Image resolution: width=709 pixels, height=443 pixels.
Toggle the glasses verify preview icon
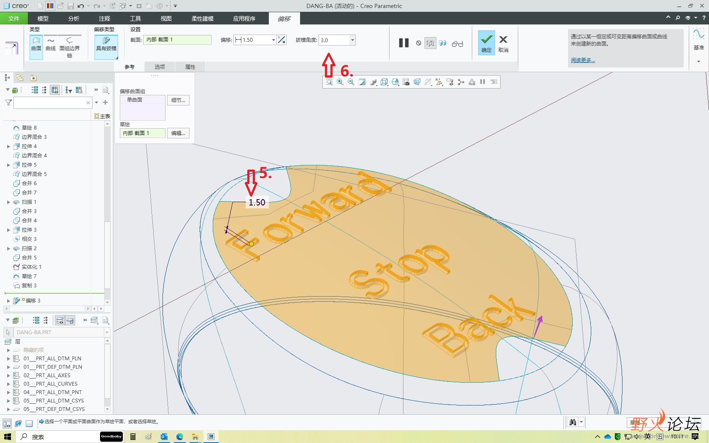[x=457, y=43]
